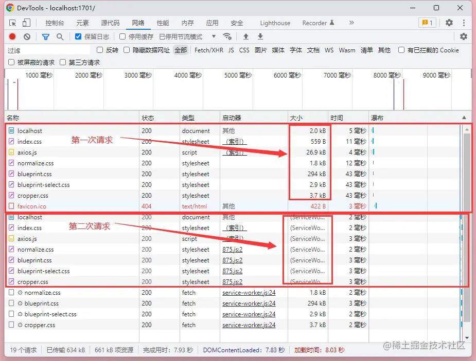Check the 反转 filter checkbox
The image size is (476, 361).
tap(100, 50)
